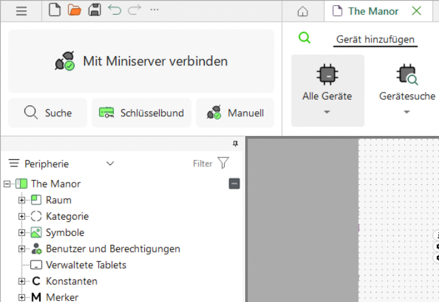Open project via the orange folder icon
439x302 pixels.
click(x=75, y=10)
